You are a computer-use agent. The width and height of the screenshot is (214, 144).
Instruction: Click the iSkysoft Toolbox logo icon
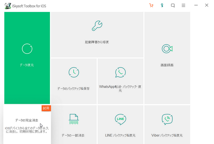tap(8, 6)
